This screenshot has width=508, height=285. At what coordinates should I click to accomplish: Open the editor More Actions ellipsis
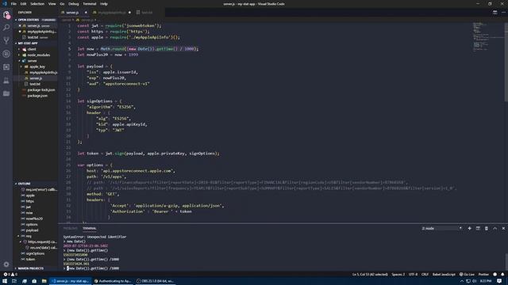point(503,13)
